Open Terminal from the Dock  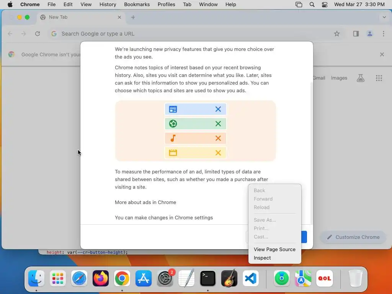(x=208, y=278)
